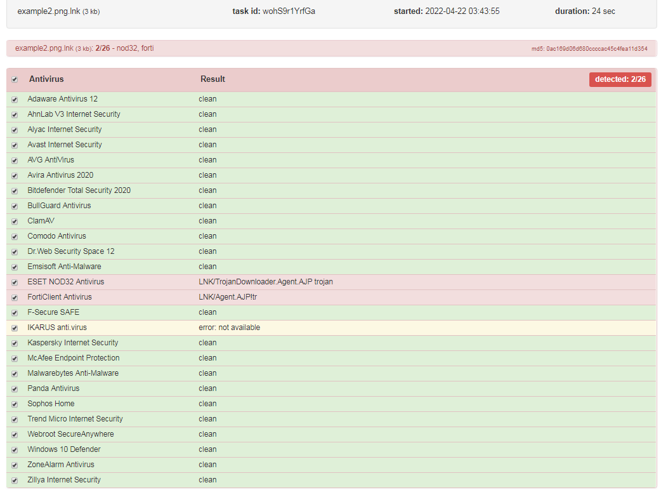
Task: Click the Antivirus column header
Action: click(x=46, y=79)
